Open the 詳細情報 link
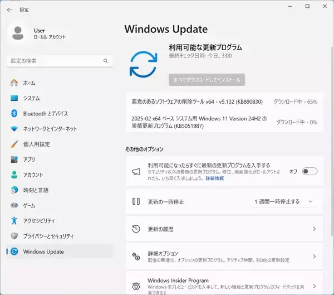 (x=215, y=178)
